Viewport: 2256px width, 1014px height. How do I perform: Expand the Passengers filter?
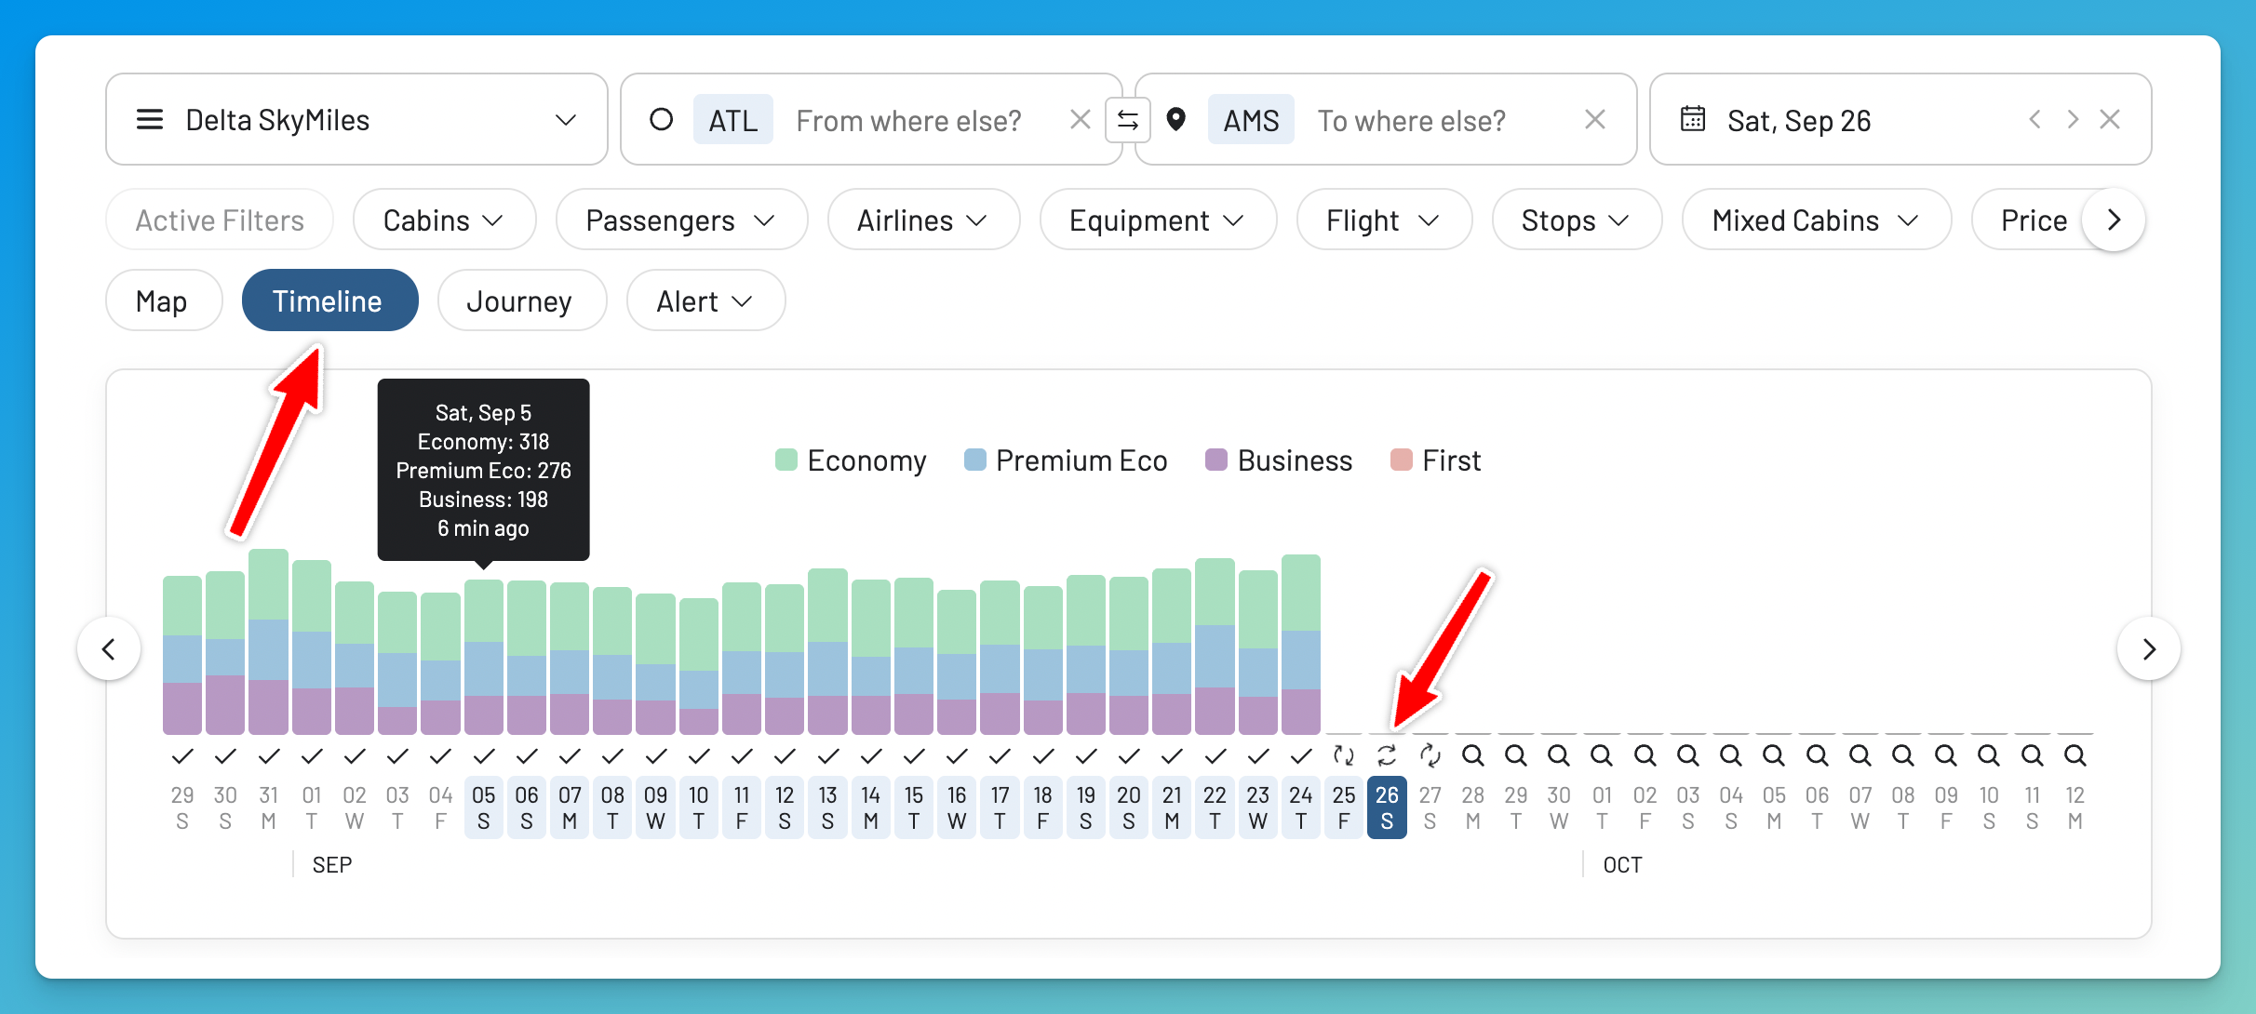pyautogui.click(x=681, y=220)
